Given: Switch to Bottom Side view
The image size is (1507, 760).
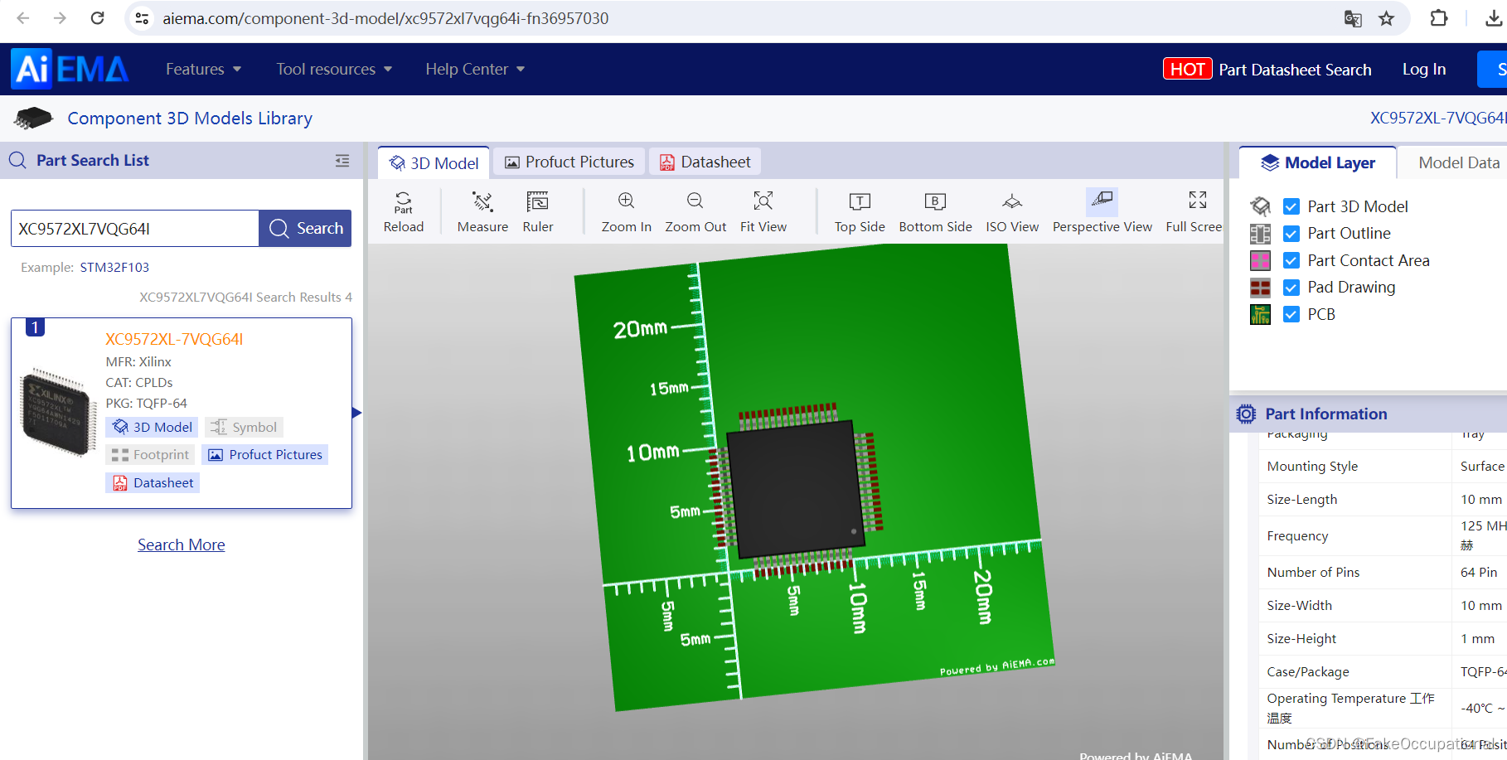Looking at the screenshot, I should pyautogui.click(x=935, y=211).
